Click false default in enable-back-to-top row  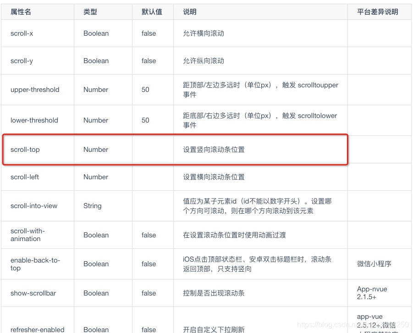[149, 264]
